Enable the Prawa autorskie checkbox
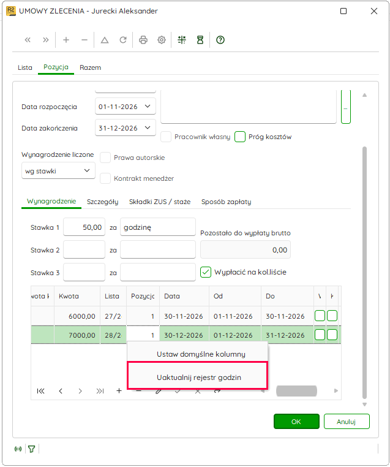 [105, 158]
